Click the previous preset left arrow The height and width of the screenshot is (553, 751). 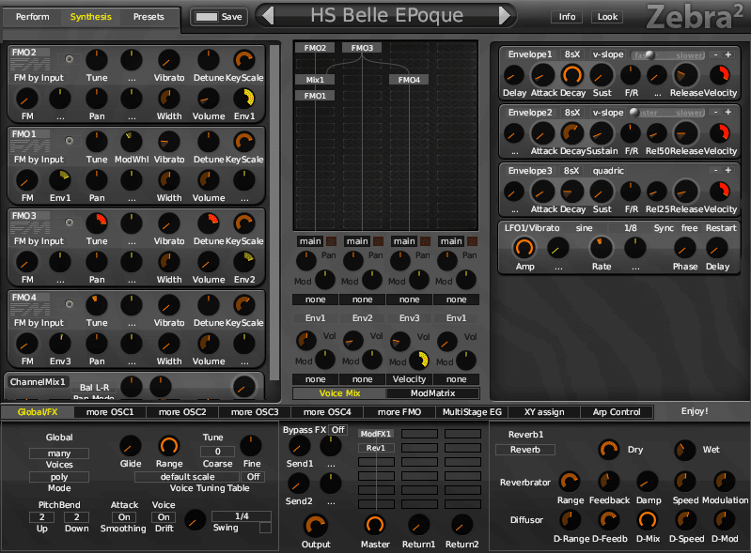tap(268, 16)
